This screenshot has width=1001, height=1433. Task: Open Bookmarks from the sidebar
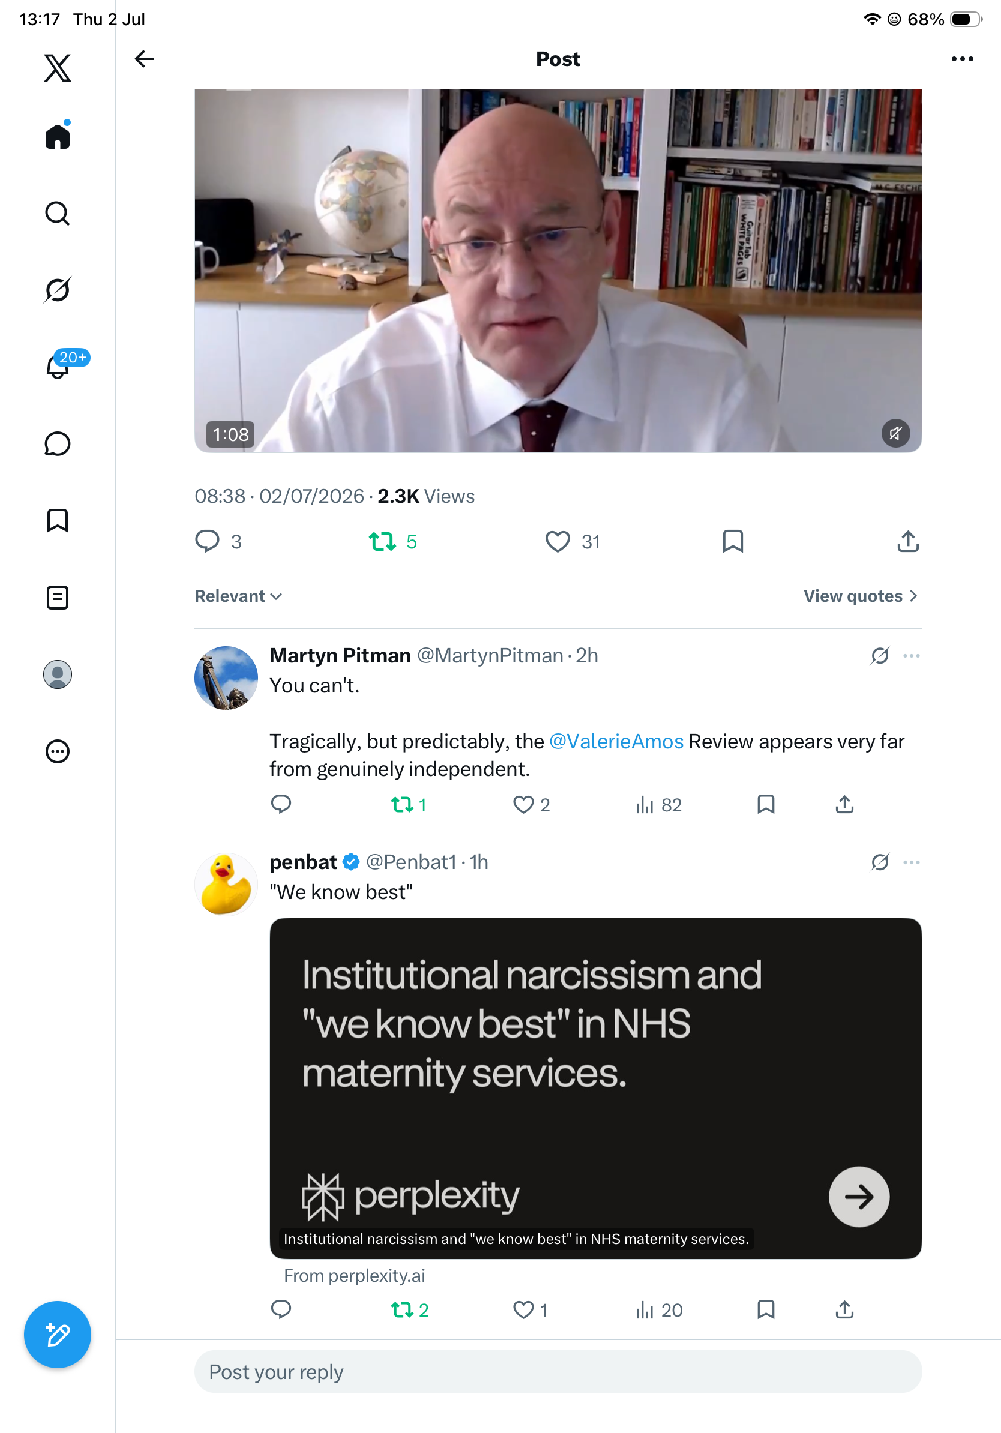pyautogui.click(x=58, y=520)
